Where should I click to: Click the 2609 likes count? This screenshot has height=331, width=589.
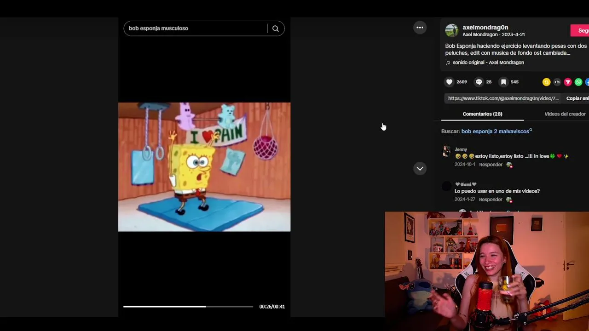click(462, 82)
